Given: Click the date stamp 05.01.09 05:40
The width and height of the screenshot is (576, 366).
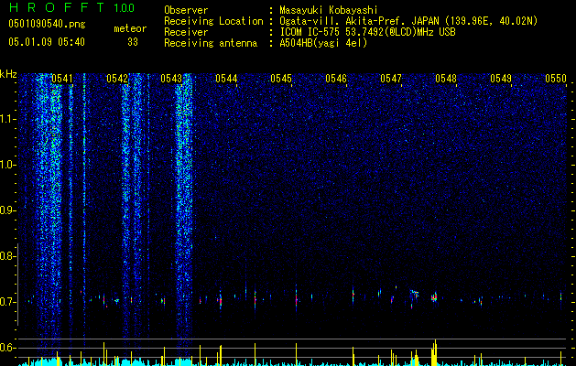Looking at the screenshot, I should coord(47,42).
